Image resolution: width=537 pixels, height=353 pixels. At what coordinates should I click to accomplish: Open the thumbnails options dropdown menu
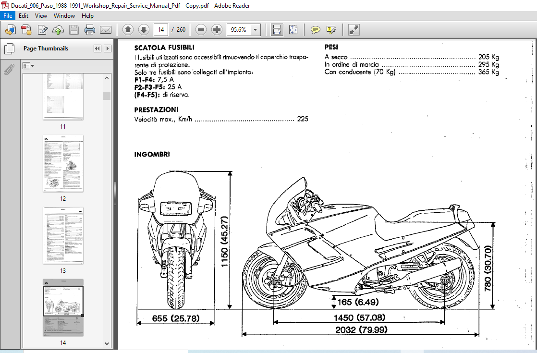[28, 66]
